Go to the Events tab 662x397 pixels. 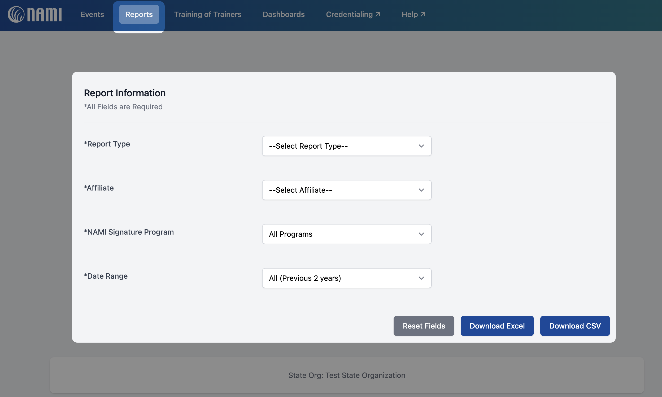[x=92, y=14]
